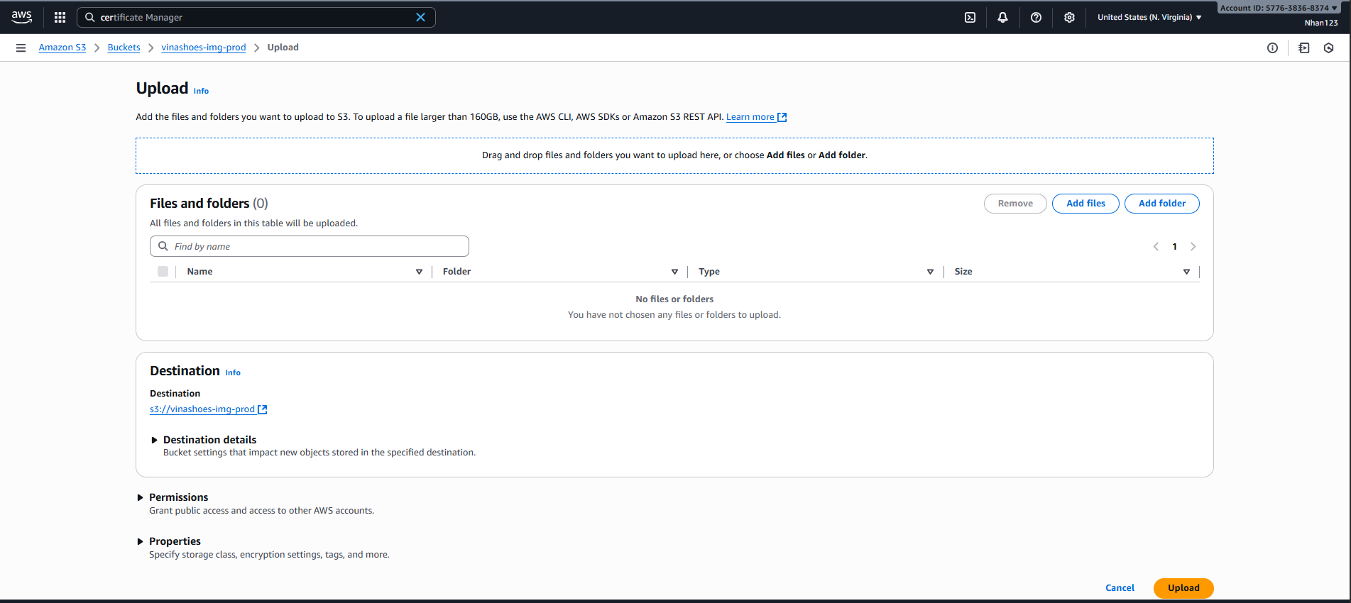Click the drag and drop upload area
The height and width of the screenshot is (603, 1351).
(x=674, y=155)
